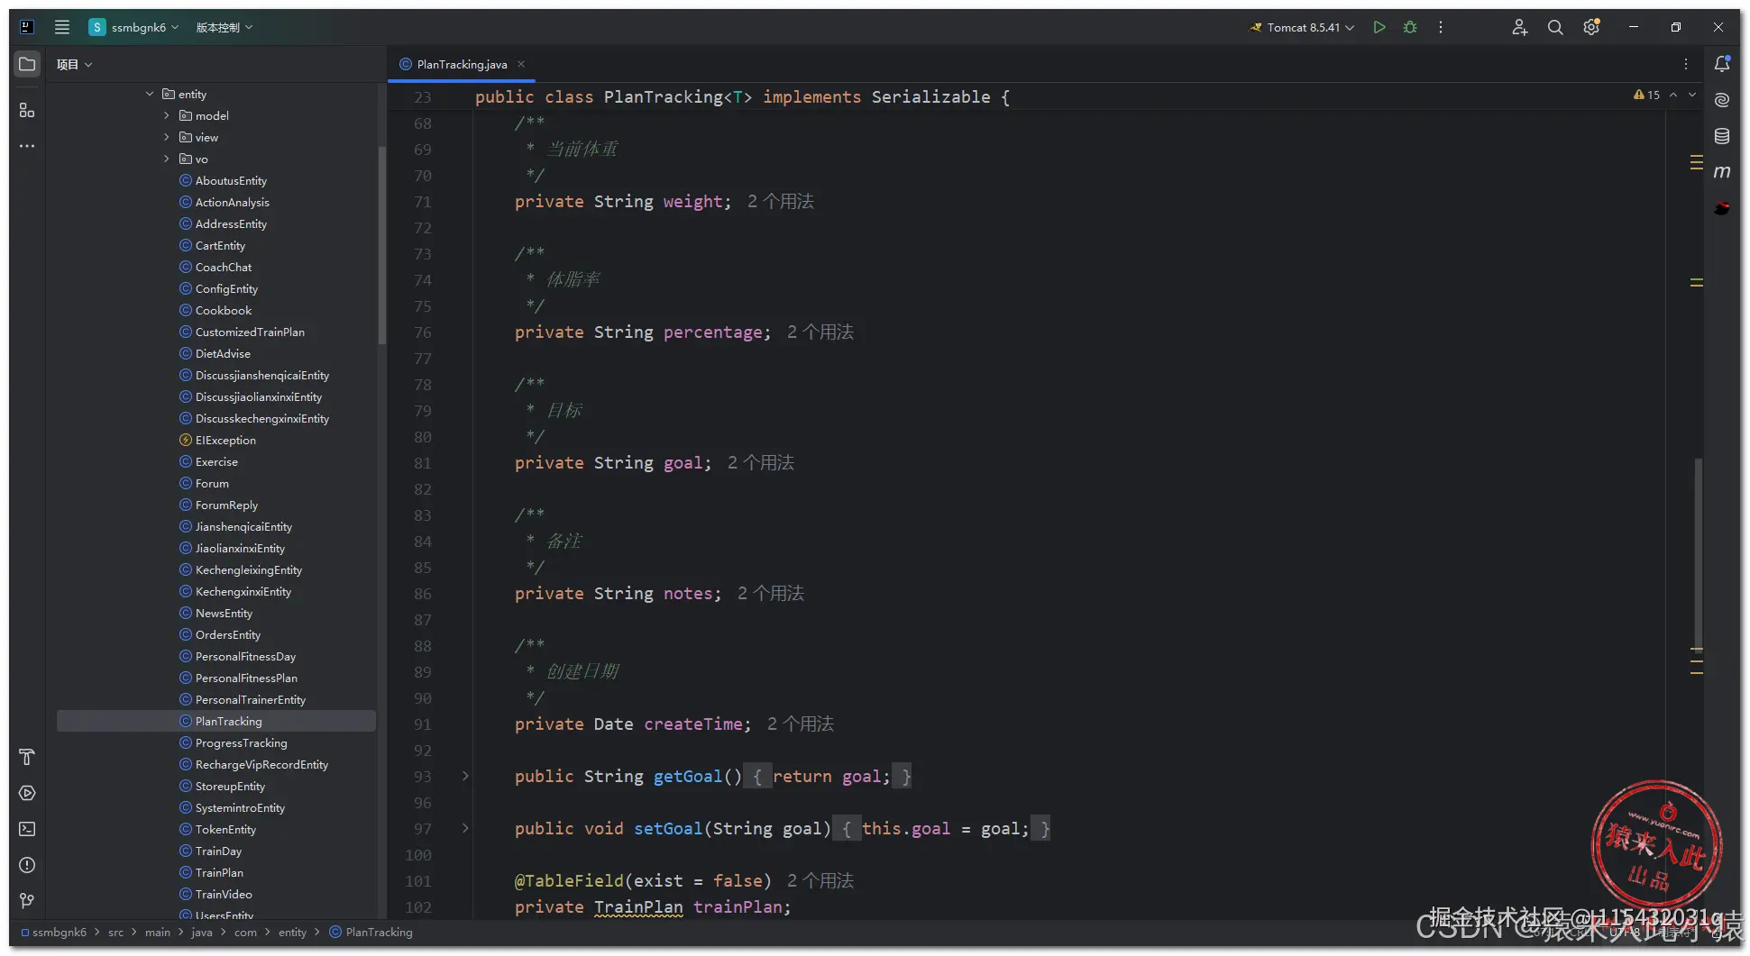Viewport: 1750px width, 956px height.
Task: Expand the folded setGoal method
Action: click(x=465, y=828)
